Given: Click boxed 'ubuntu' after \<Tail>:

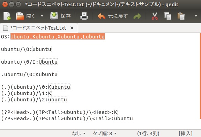Looking at the screenshot, I should [x=124, y=118].
